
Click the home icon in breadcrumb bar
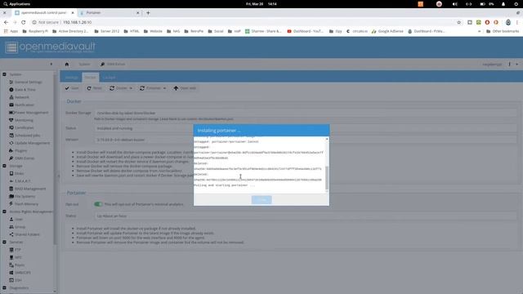[67, 64]
